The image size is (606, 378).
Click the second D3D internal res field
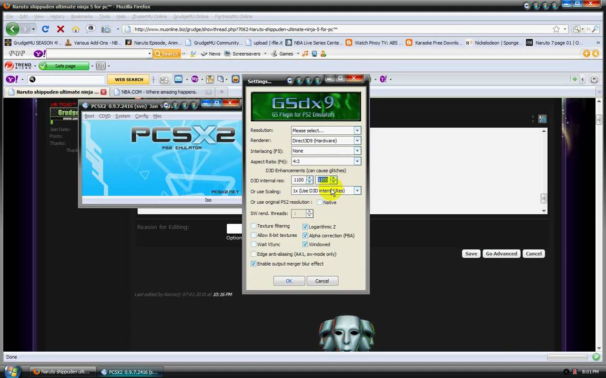322,180
